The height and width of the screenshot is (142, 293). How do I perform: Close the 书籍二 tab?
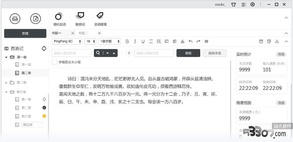point(100,33)
